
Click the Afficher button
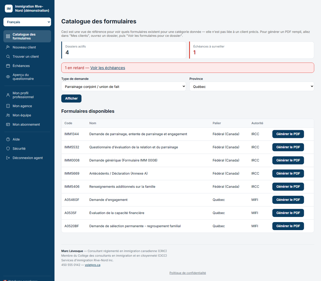coord(71,99)
